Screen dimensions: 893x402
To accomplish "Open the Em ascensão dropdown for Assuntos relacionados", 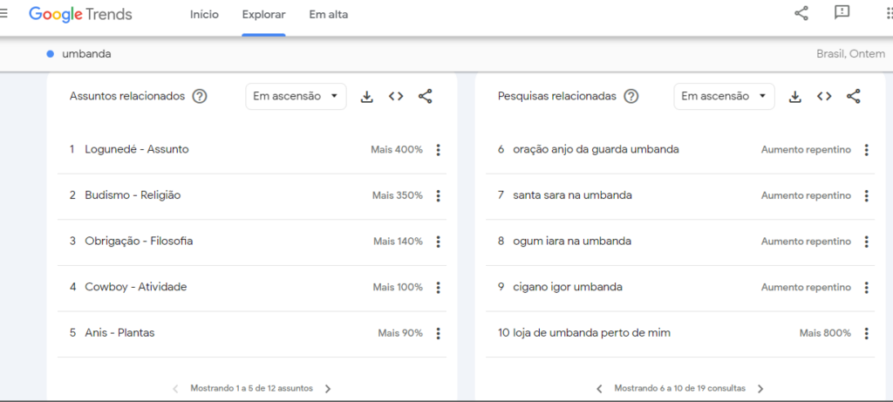I will click(296, 97).
